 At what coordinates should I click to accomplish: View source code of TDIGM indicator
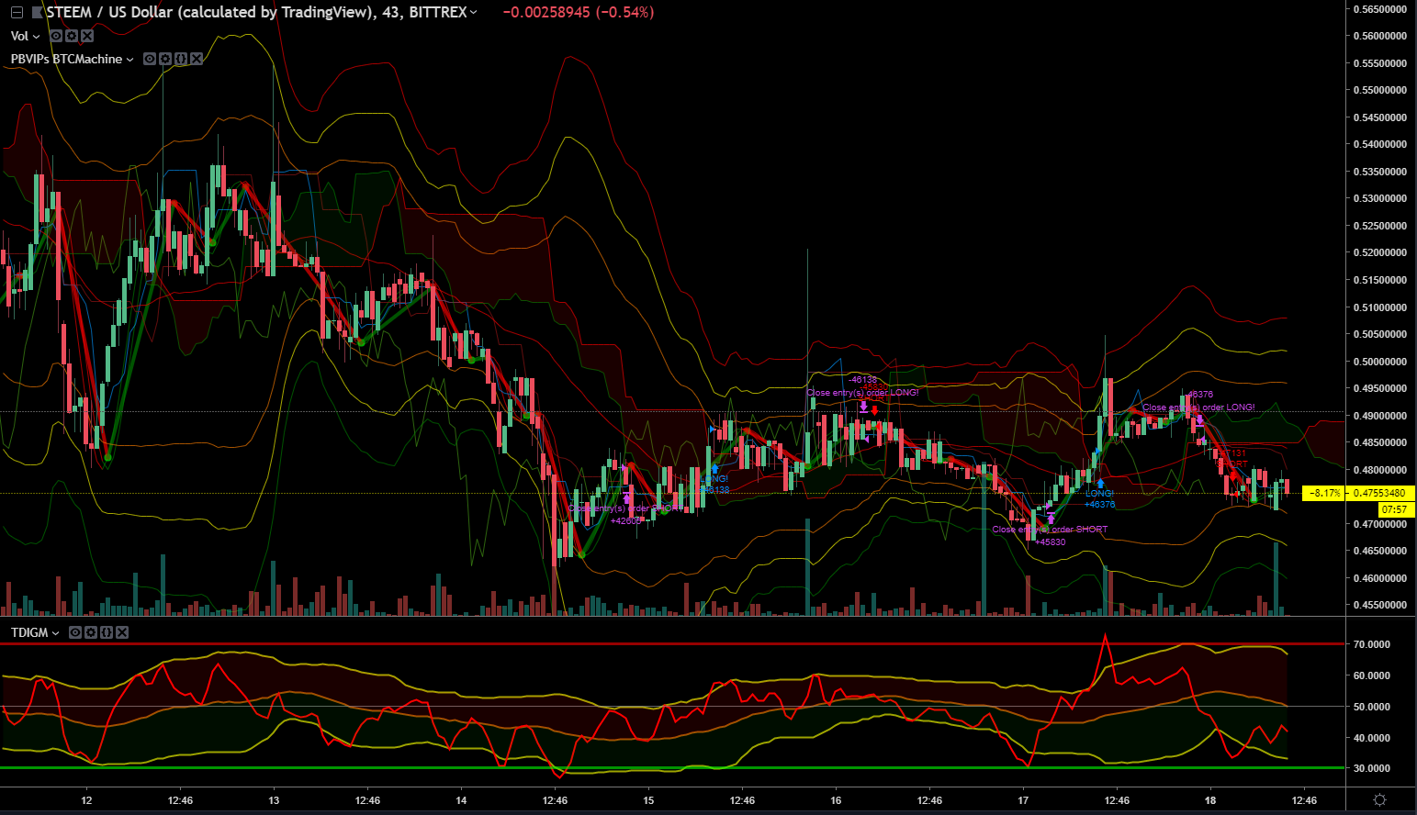(x=107, y=632)
